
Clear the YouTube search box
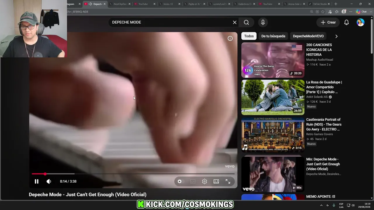(x=235, y=22)
